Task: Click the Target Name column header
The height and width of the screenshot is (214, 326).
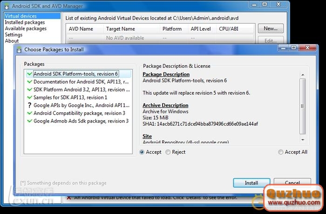Action: coord(132,29)
